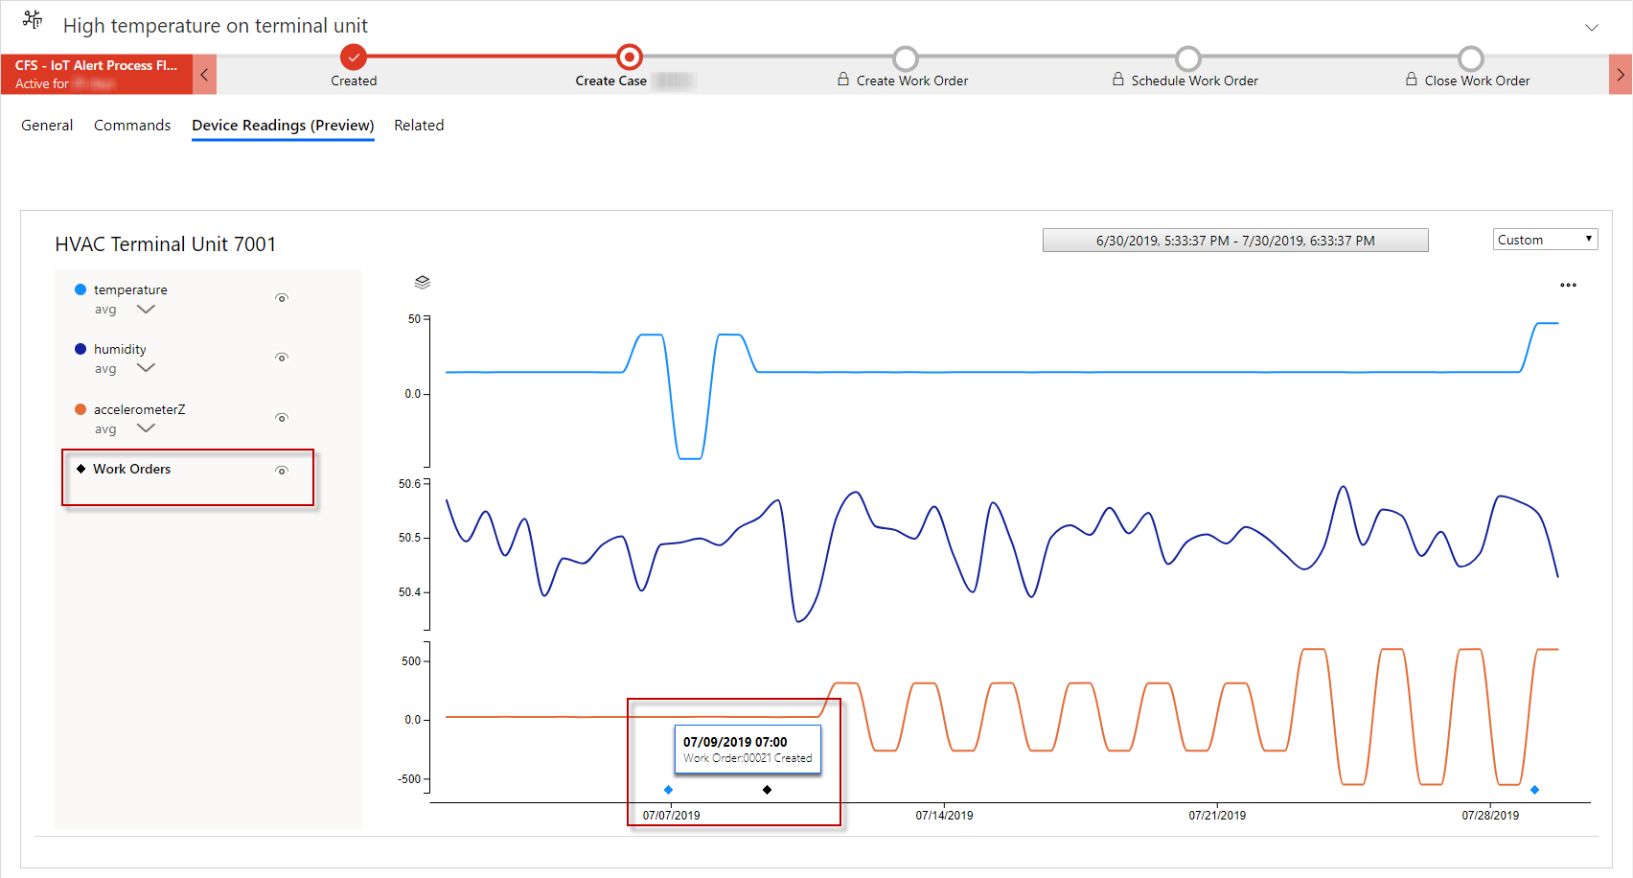Click the locked Create Work Order stage
The height and width of the screenshot is (878, 1633).
(904, 59)
